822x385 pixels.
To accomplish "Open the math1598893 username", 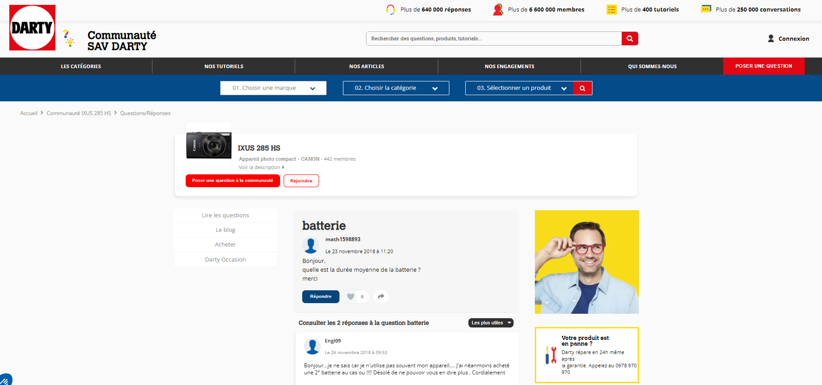I will click(x=343, y=239).
